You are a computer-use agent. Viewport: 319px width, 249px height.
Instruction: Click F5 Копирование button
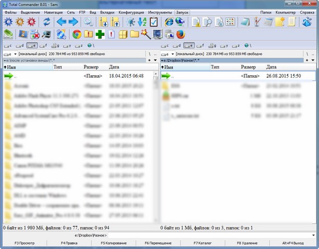(114, 243)
